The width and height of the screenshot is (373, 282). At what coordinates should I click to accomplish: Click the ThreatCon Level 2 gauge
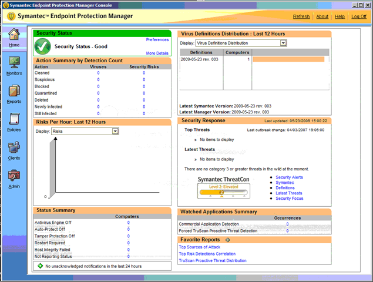coord(223,191)
